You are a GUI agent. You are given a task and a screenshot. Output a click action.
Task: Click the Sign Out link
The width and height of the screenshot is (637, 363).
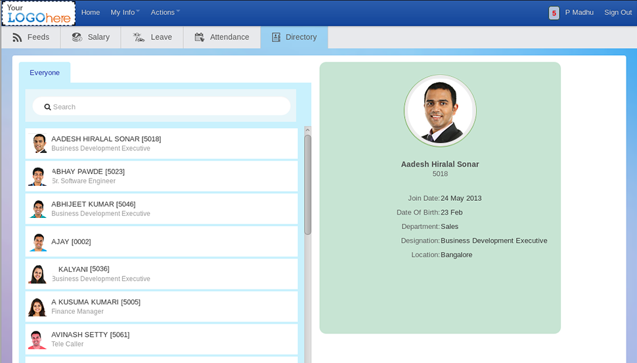pyautogui.click(x=618, y=12)
